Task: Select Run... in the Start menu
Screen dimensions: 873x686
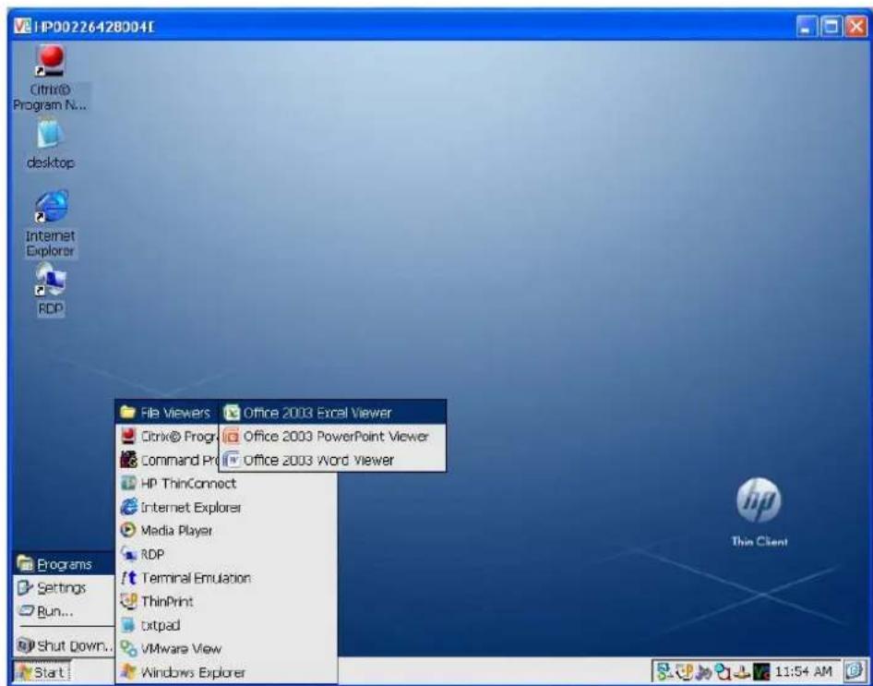Action: point(64,611)
